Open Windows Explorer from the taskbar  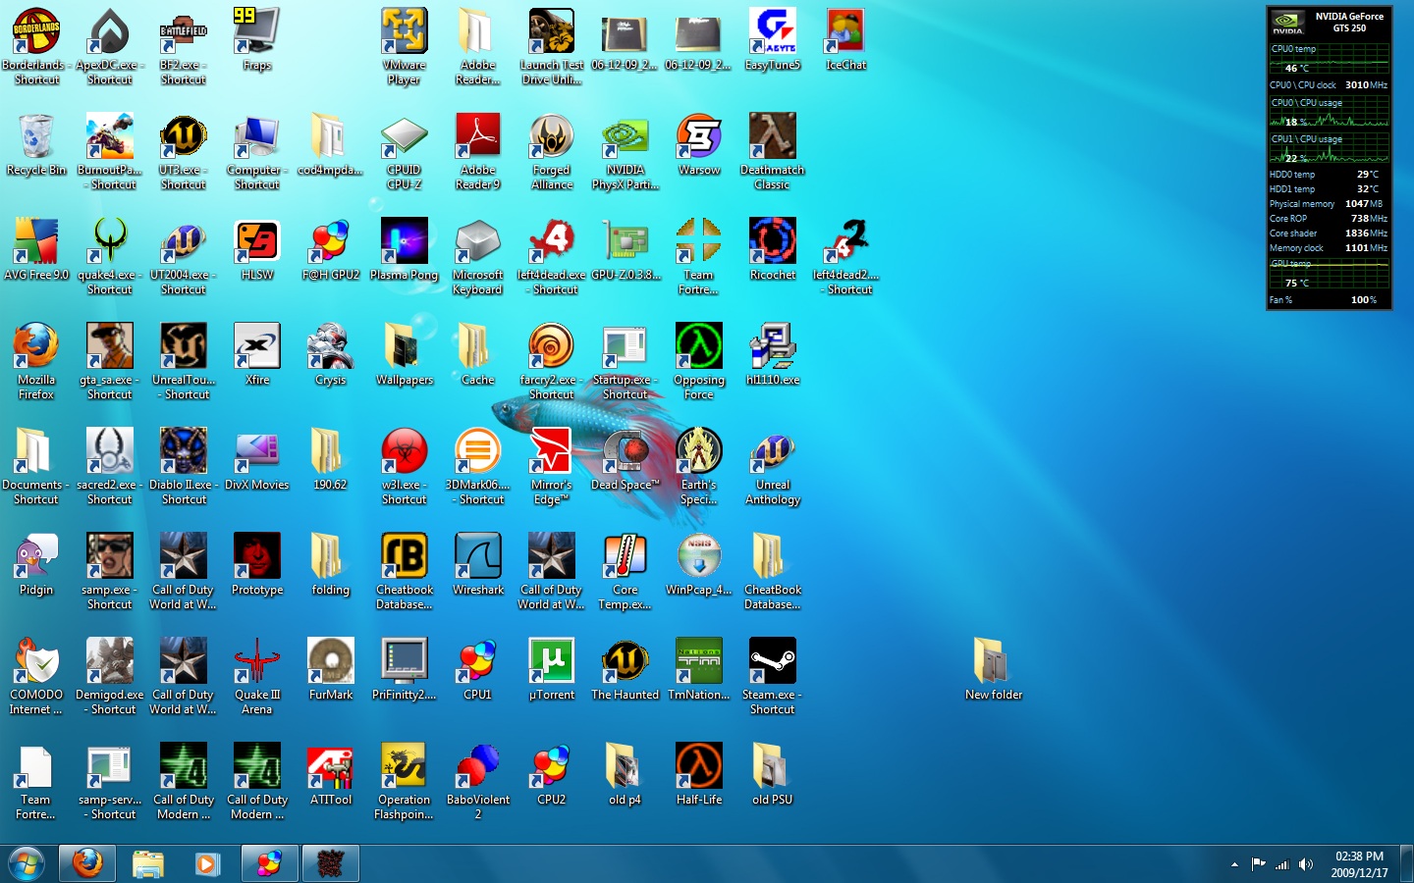(x=148, y=863)
